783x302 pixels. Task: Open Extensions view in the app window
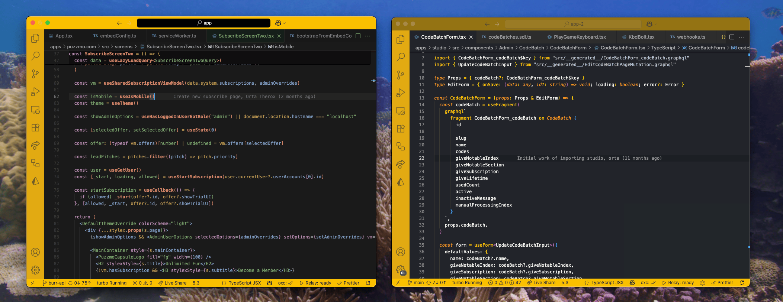coord(35,127)
